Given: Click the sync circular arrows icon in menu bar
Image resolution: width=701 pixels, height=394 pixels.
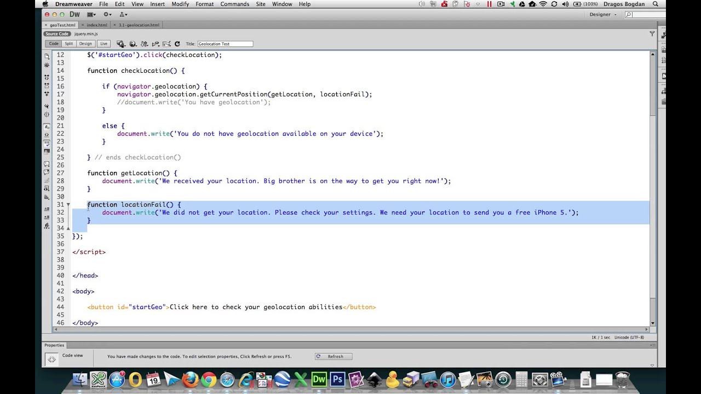Looking at the screenshot, I should [x=554, y=4].
